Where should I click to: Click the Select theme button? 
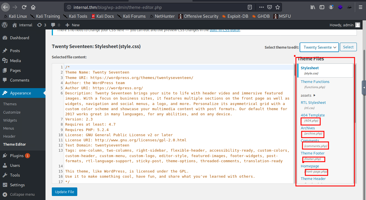coord(348,47)
